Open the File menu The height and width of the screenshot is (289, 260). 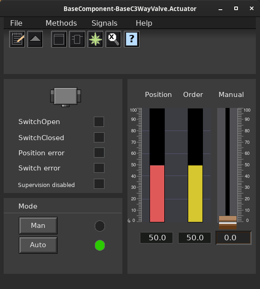(x=16, y=23)
